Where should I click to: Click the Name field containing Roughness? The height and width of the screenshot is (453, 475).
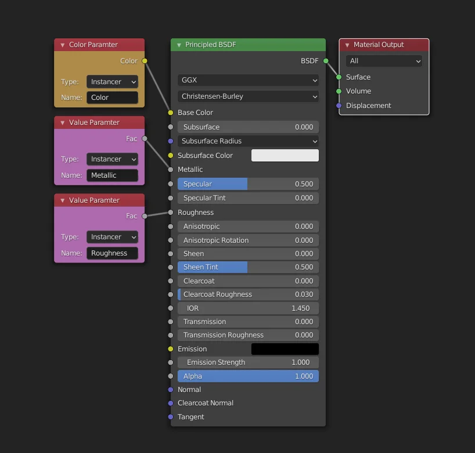click(113, 253)
